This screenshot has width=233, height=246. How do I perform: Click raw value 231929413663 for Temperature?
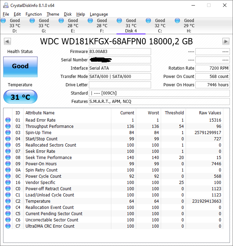(206, 201)
